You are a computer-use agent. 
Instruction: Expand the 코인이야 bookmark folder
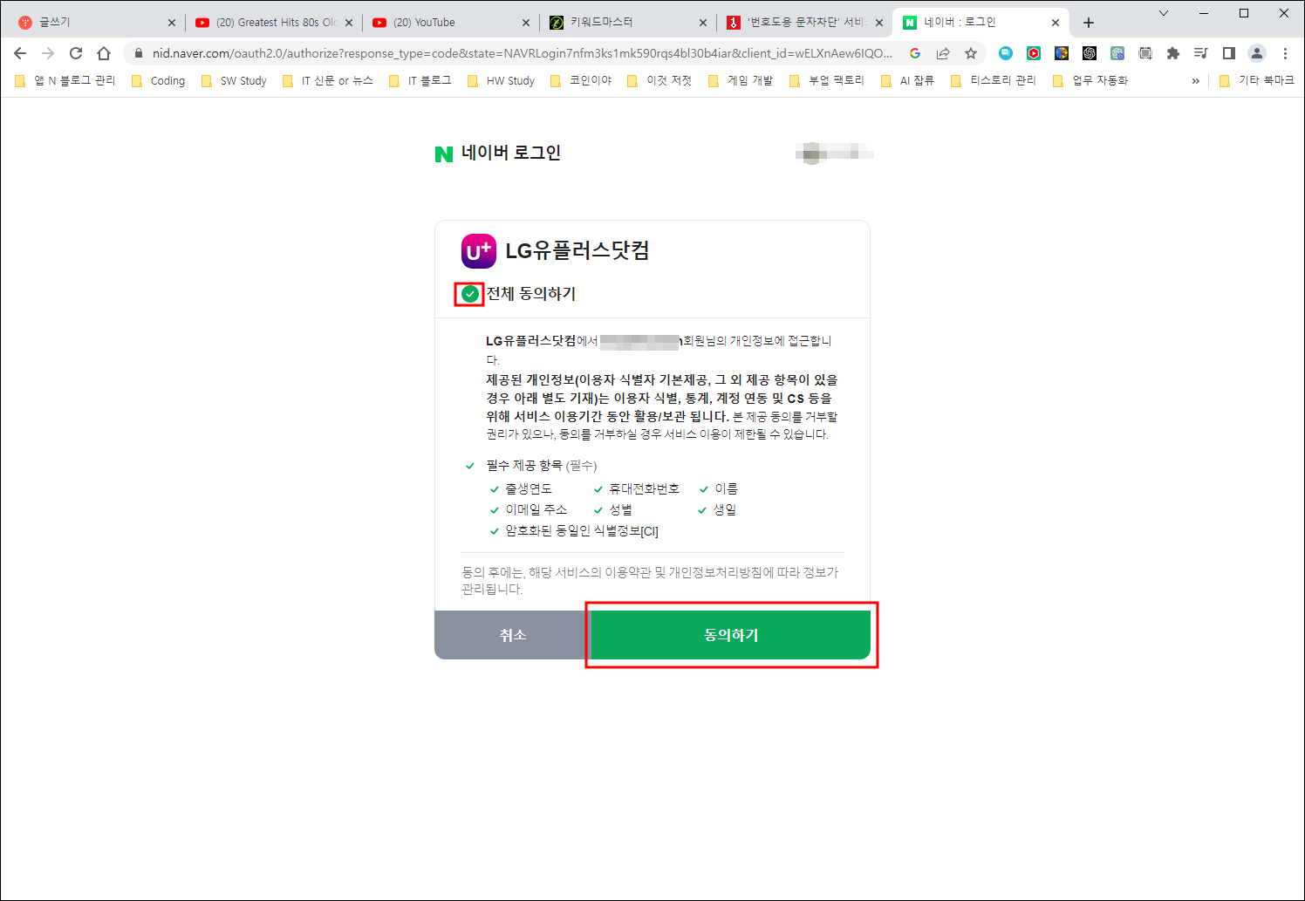581,81
